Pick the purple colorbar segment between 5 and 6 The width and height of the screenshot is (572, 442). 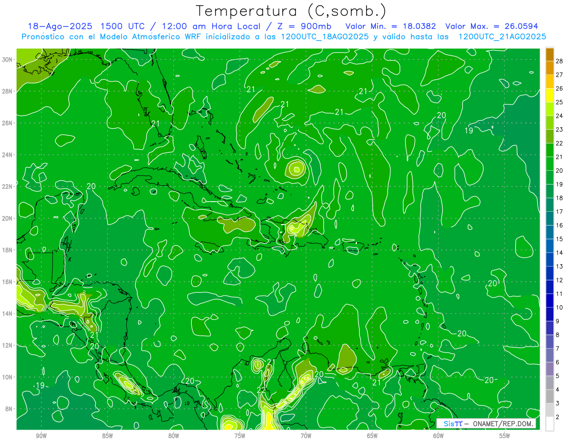pos(550,370)
